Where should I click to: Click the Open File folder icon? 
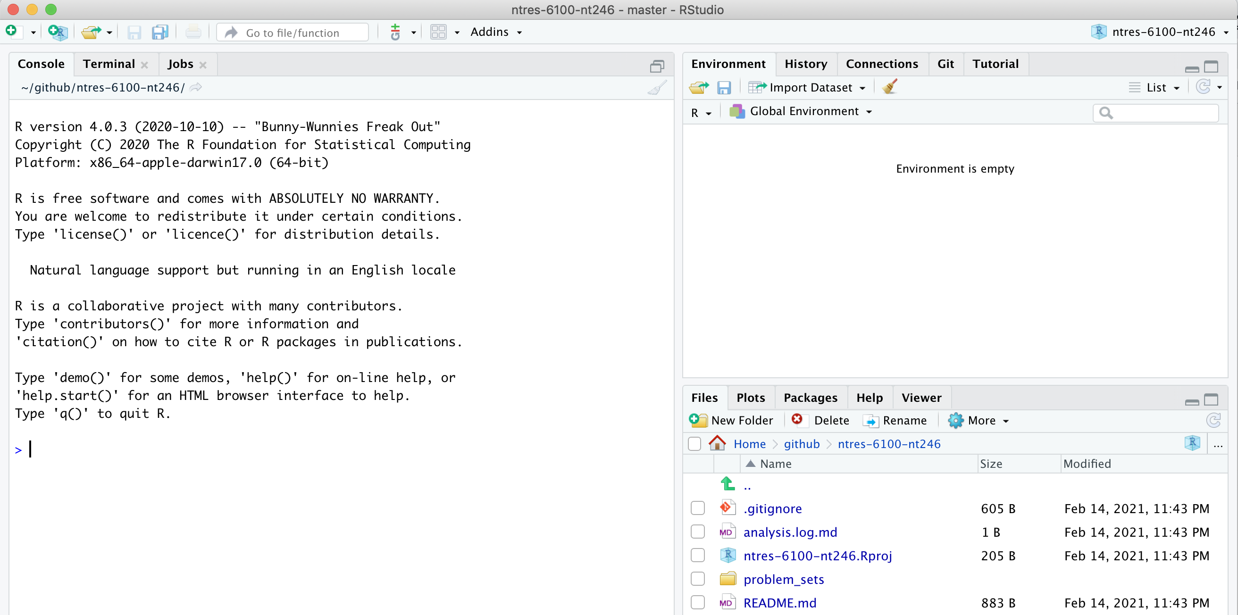[x=91, y=32]
